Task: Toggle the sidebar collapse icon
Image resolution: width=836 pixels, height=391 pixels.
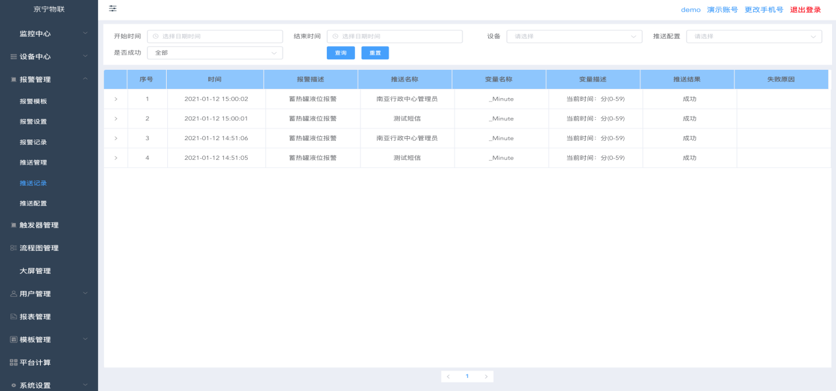Action: (x=113, y=9)
